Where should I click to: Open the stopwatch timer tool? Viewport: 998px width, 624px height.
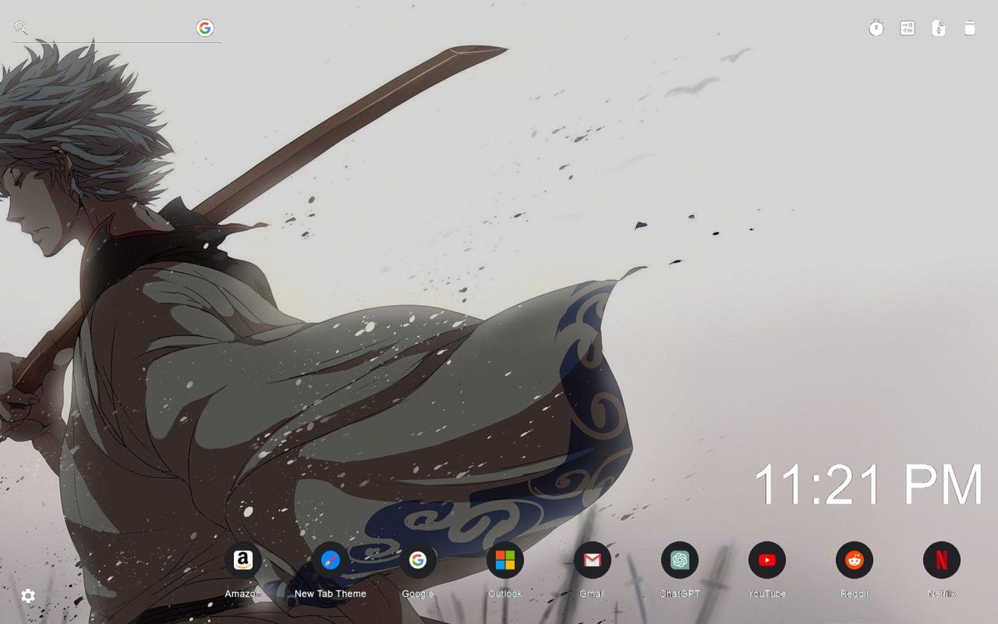tap(876, 28)
